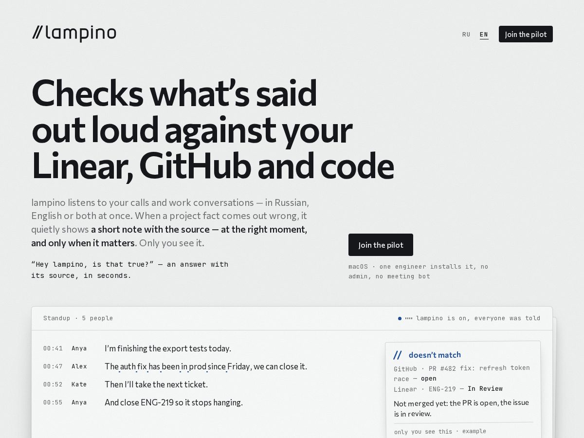584x438 pixels.
Task: Click the double-slash icon on doesn't match card
Action: coord(398,355)
